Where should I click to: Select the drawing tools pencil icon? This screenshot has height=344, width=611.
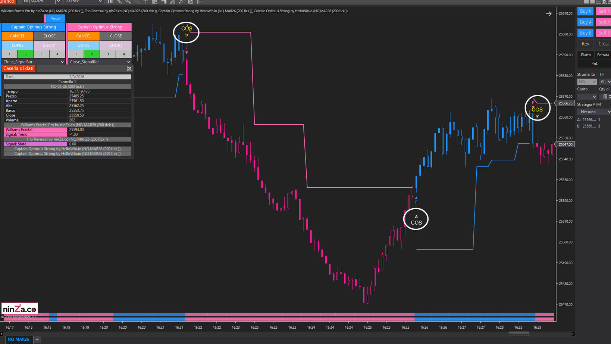pyautogui.click(x=119, y=1)
